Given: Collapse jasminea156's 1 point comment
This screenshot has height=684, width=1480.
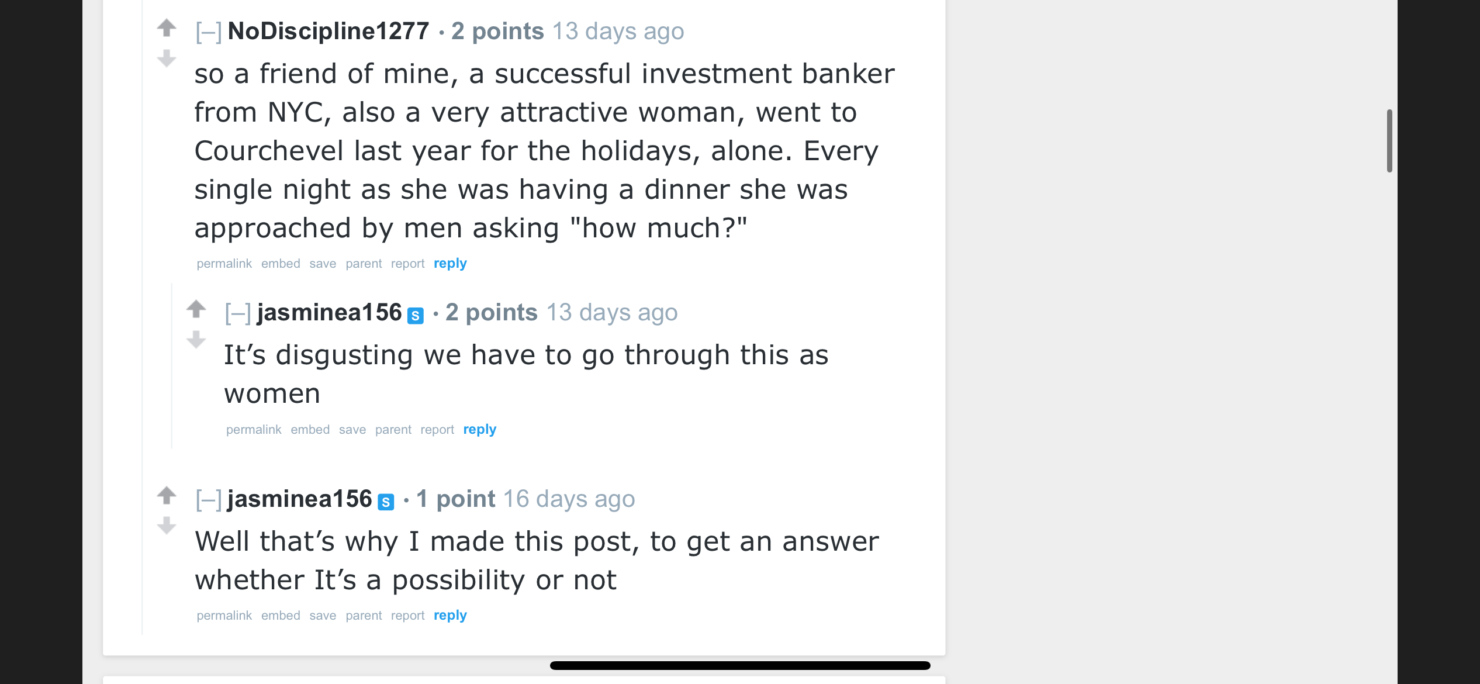Looking at the screenshot, I should click(x=209, y=500).
